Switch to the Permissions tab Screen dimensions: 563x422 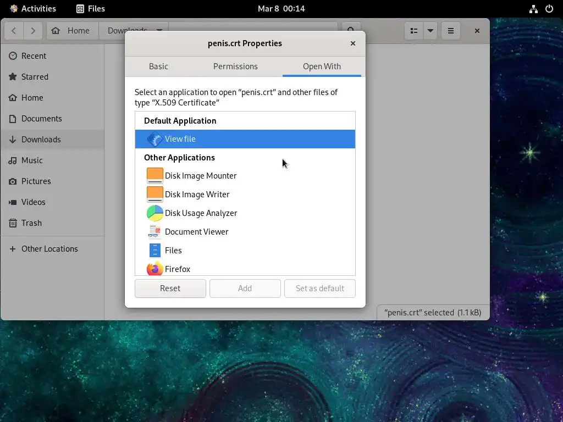(x=235, y=66)
